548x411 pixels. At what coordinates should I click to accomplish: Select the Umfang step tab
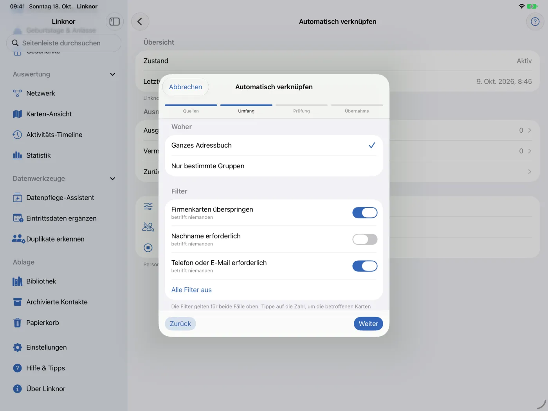(246, 109)
